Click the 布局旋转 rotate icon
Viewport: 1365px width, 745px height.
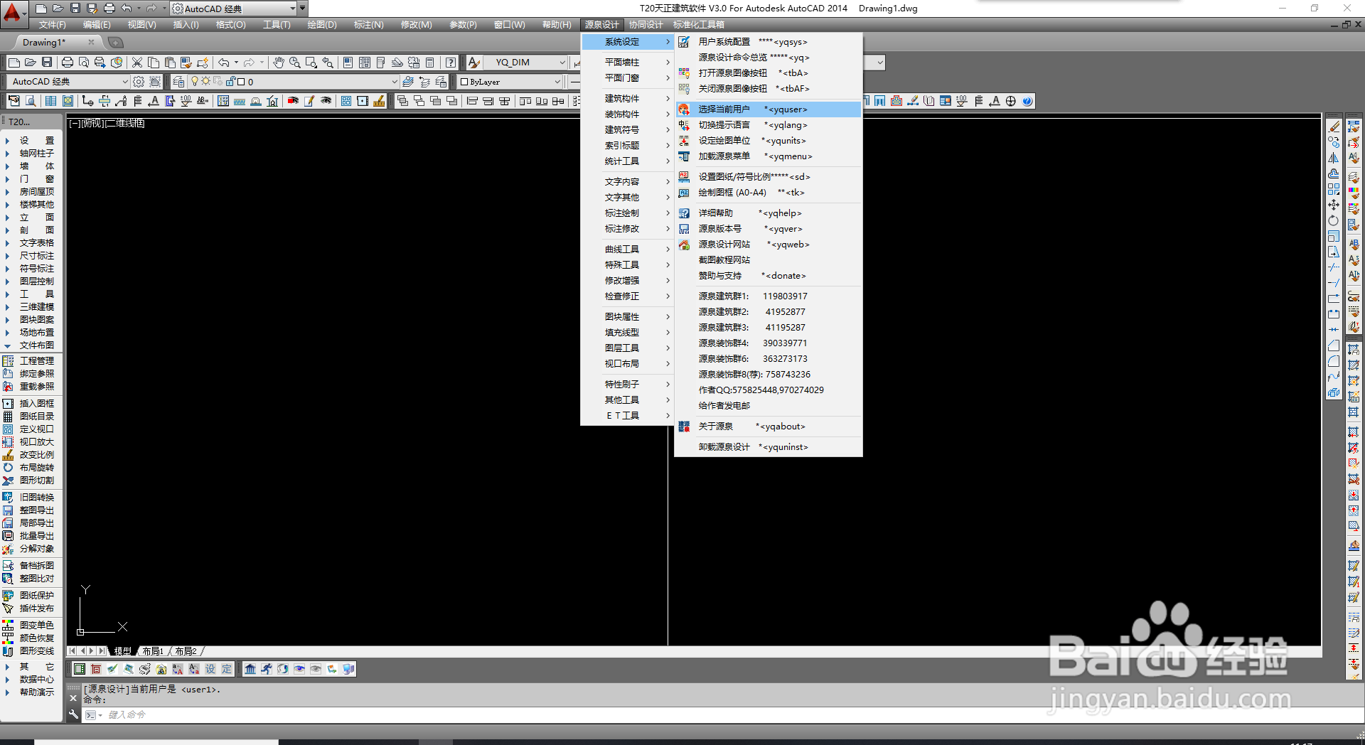point(9,468)
